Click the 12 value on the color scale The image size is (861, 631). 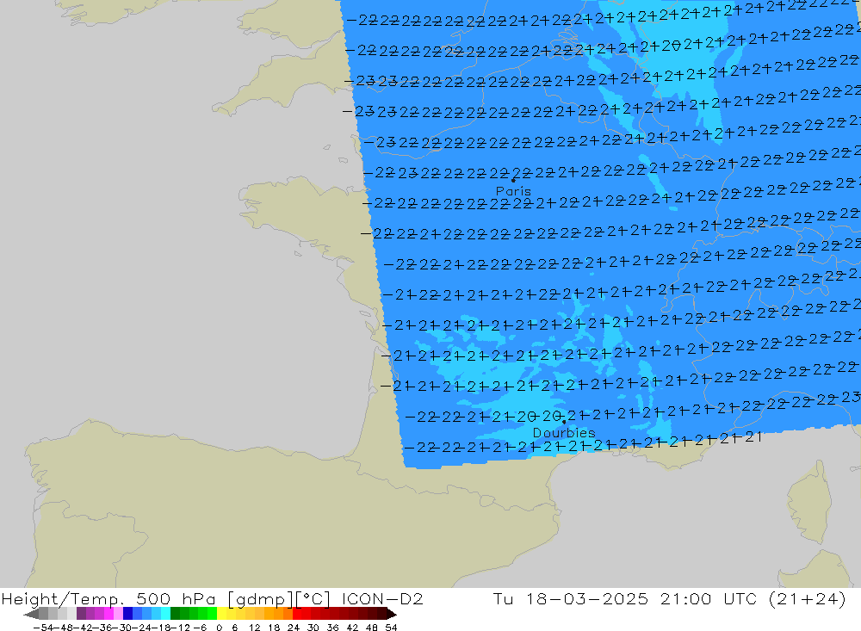pyautogui.click(x=254, y=628)
